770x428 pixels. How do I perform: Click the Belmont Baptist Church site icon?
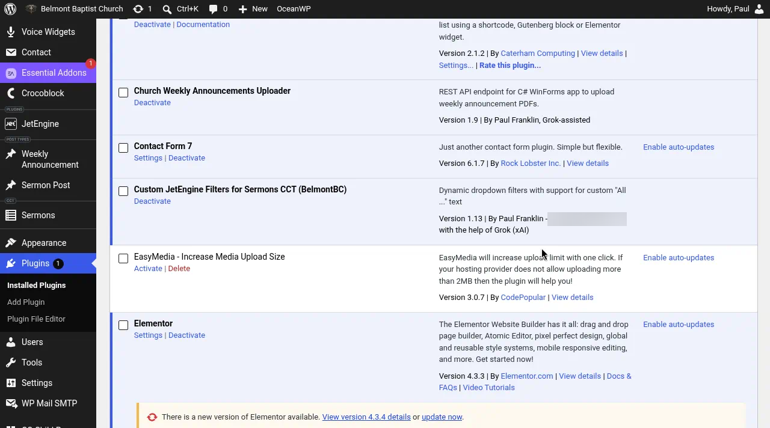click(31, 9)
